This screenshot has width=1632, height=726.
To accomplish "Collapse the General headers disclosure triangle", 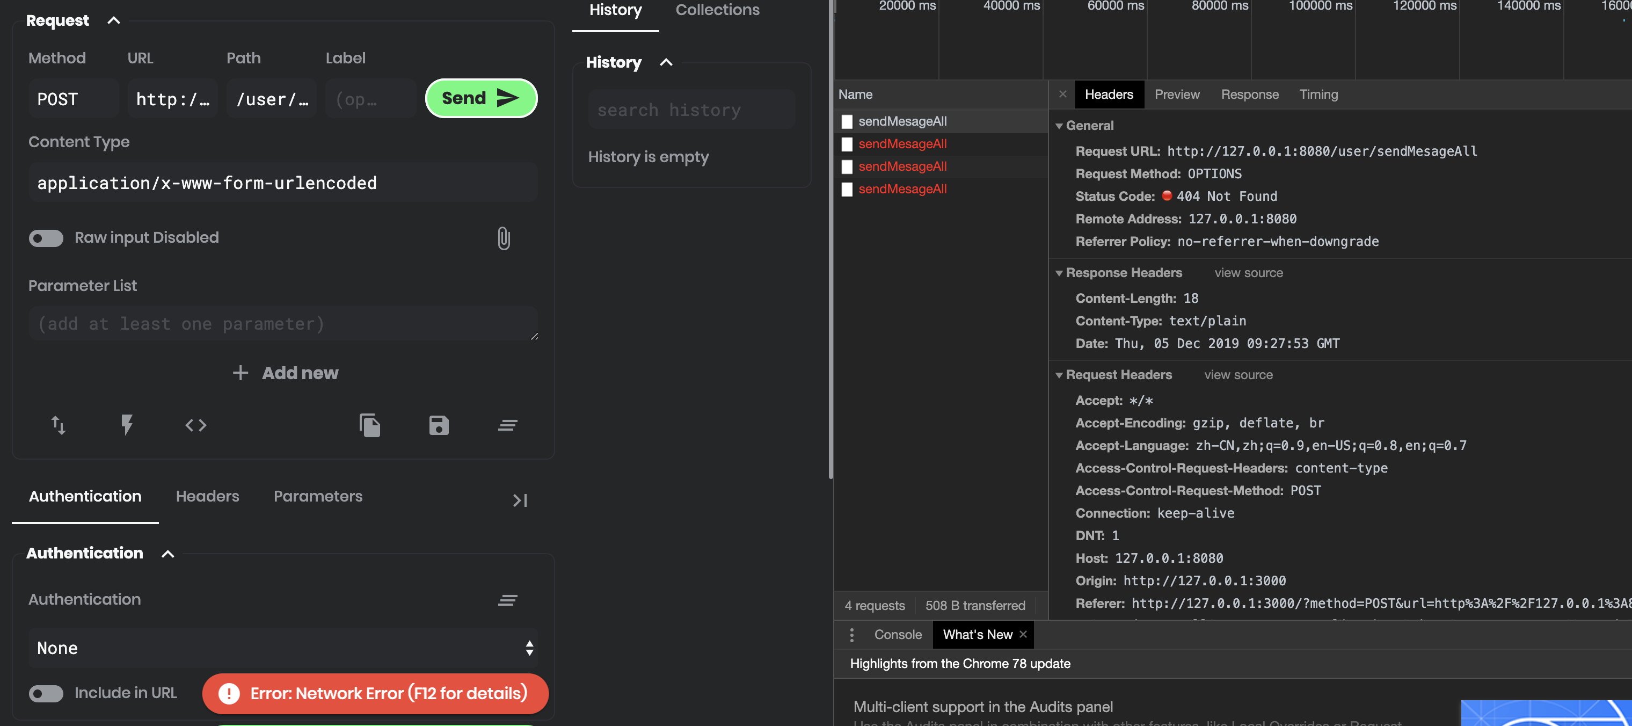I will (1059, 126).
